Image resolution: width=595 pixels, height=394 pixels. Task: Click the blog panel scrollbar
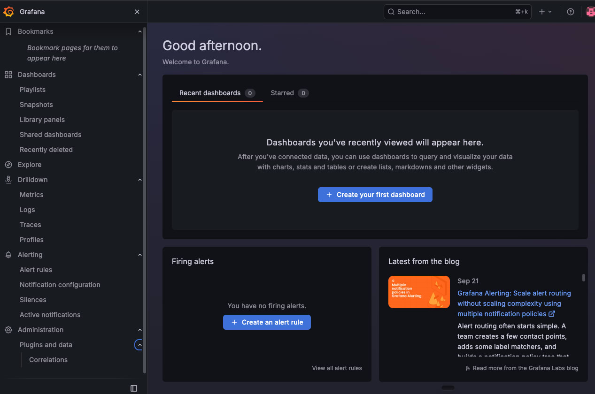point(584,278)
